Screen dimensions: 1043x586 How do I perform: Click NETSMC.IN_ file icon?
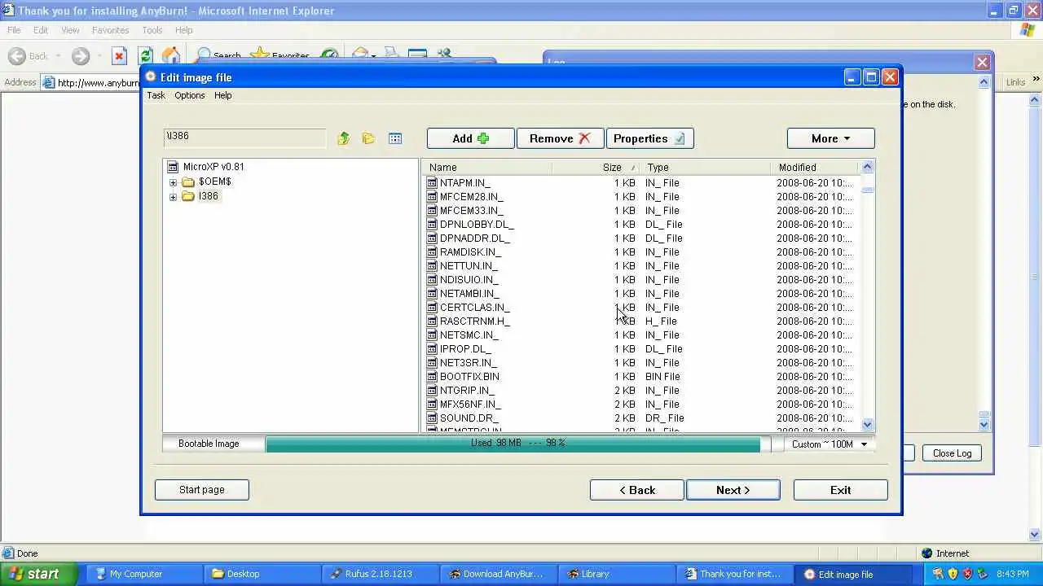coord(432,335)
